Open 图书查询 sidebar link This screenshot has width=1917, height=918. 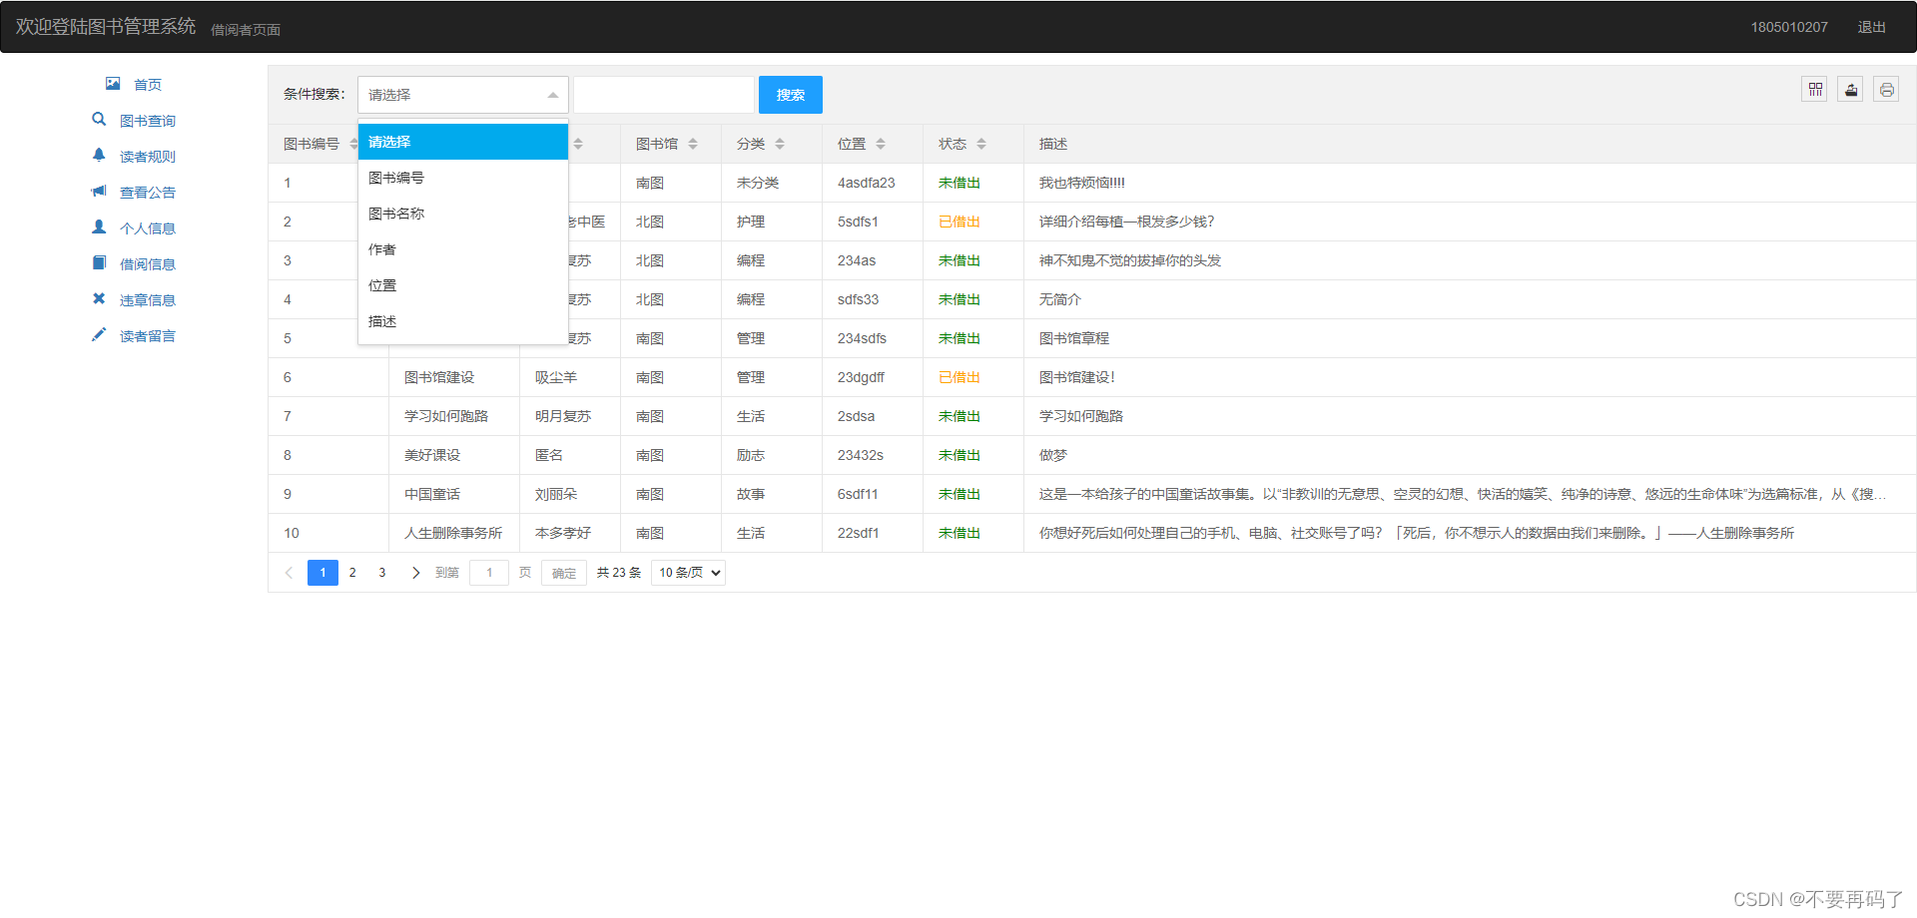point(148,121)
